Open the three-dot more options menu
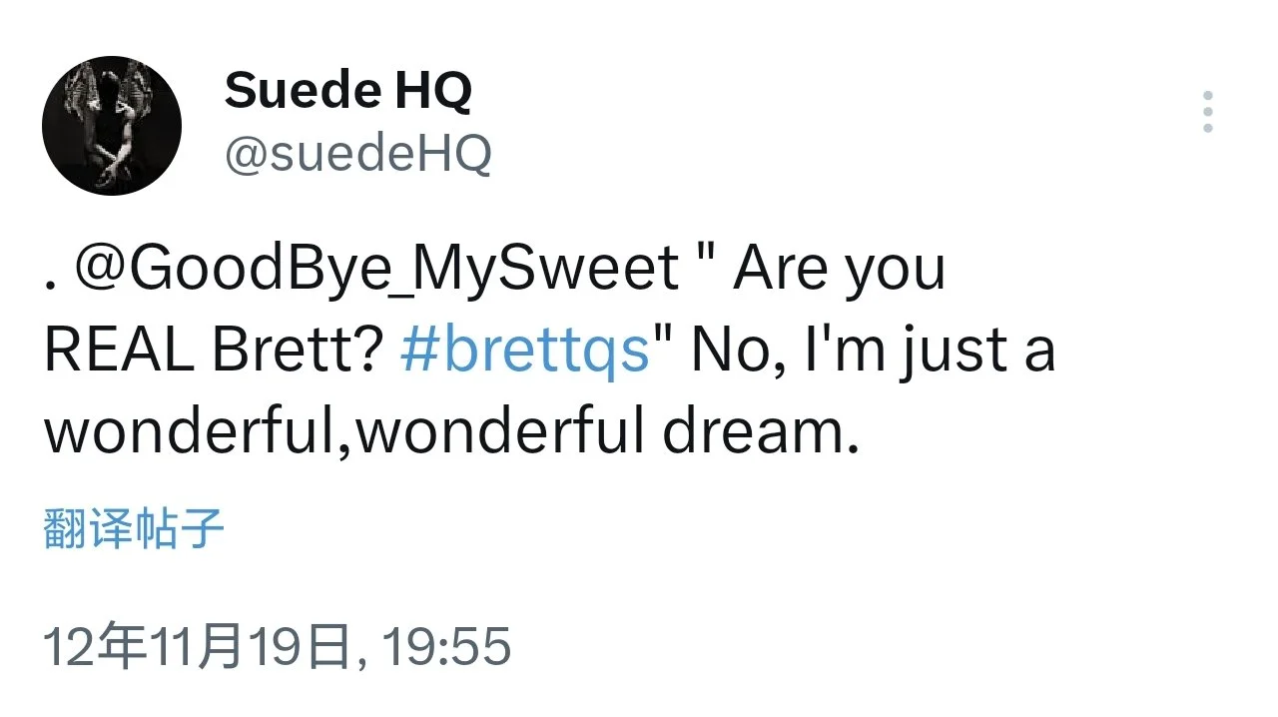 click(x=1208, y=112)
